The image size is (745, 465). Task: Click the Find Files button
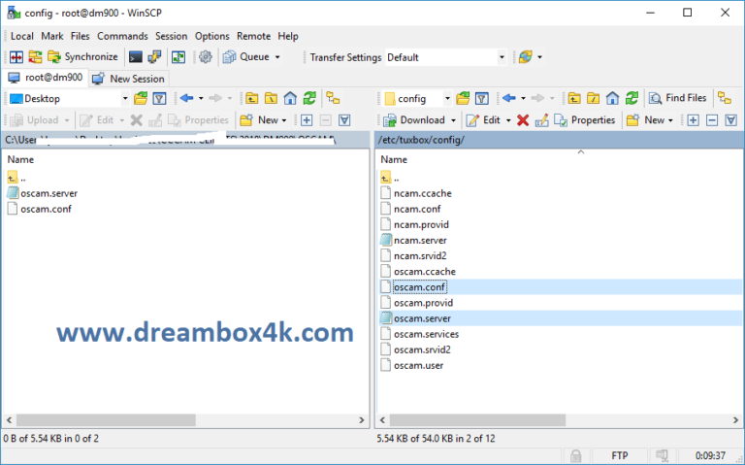click(x=678, y=98)
